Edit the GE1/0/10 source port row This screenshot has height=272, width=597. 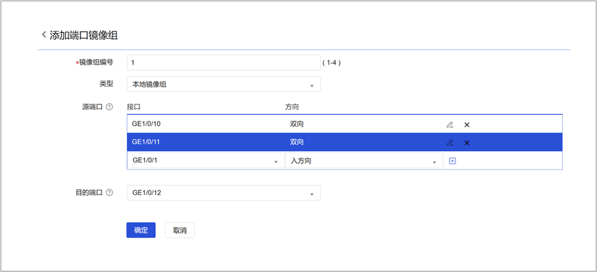pyautogui.click(x=450, y=124)
